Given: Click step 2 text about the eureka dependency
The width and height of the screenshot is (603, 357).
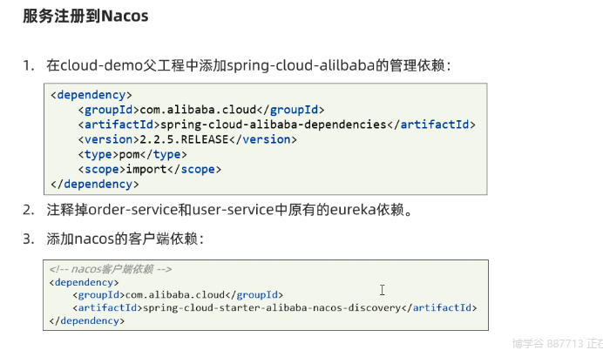Looking at the screenshot, I should tap(229, 210).
